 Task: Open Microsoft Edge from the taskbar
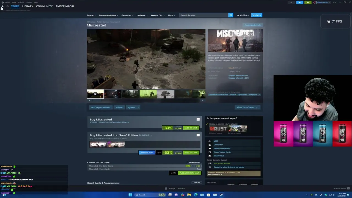(196, 195)
